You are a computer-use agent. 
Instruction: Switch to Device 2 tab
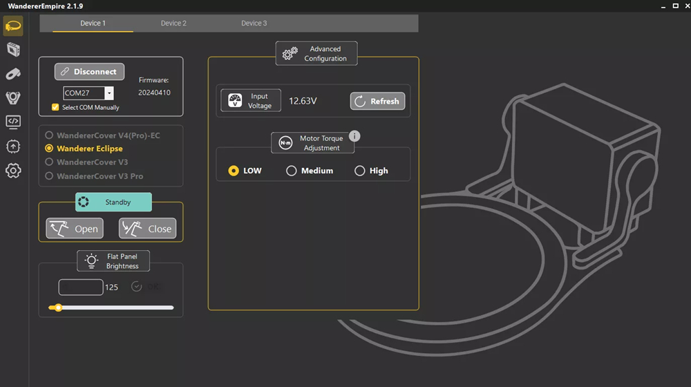[173, 23]
